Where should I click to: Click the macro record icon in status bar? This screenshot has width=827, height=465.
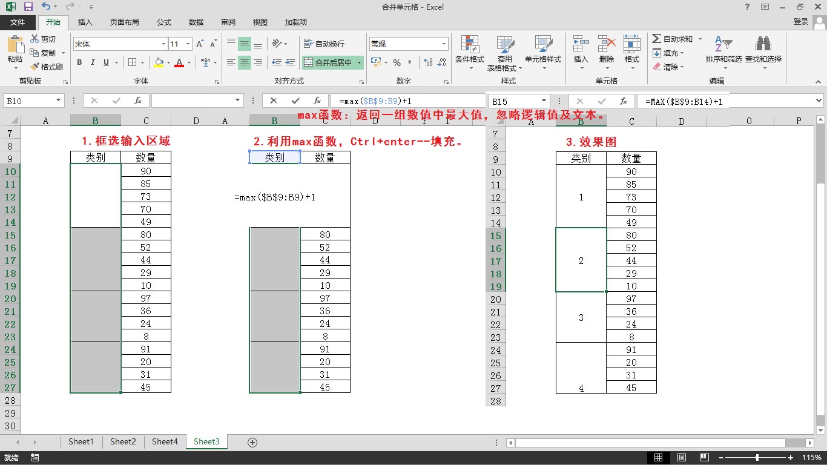click(35, 458)
